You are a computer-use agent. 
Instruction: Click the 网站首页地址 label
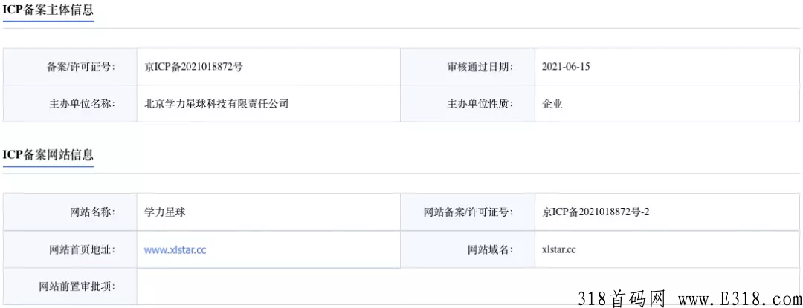pyautogui.click(x=82, y=250)
